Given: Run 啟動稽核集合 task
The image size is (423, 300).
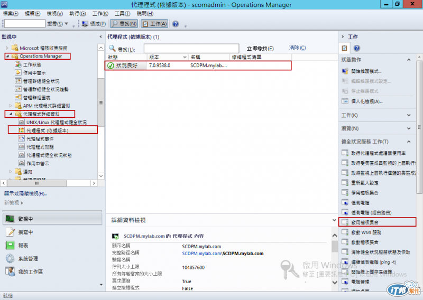Looking at the screenshot, I should (x=365, y=242).
